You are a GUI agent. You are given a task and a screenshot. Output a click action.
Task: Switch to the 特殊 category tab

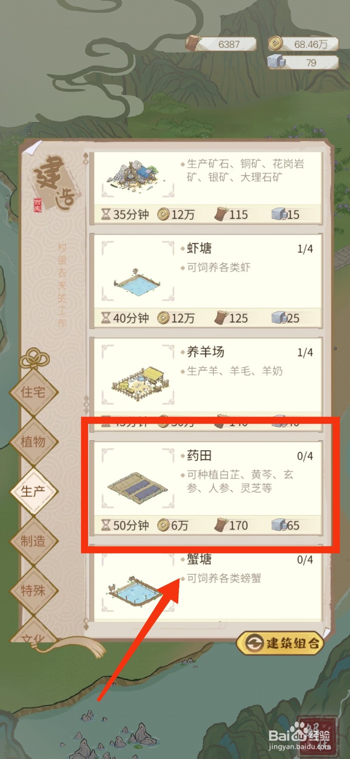(x=33, y=591)
